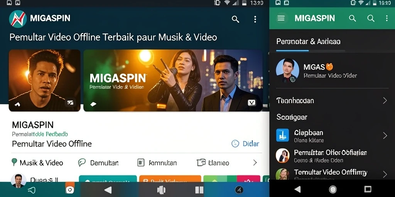
Task: Open the Temultar Video Offfimy entry
Action: (x=332, y=174)
